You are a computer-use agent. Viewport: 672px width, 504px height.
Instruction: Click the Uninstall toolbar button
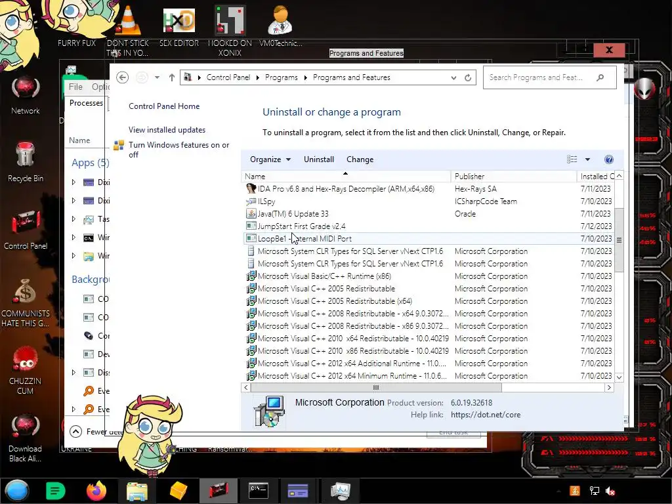point(319,159)
